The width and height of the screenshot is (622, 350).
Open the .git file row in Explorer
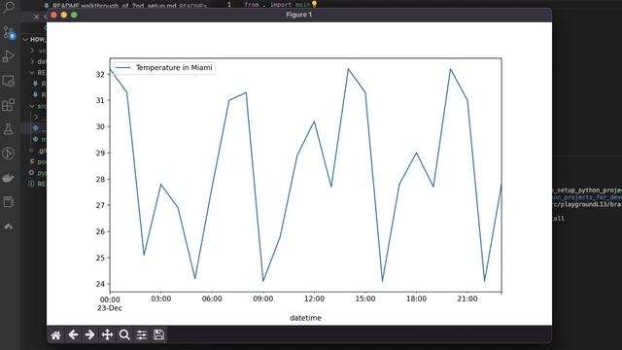tap(38, 151)
